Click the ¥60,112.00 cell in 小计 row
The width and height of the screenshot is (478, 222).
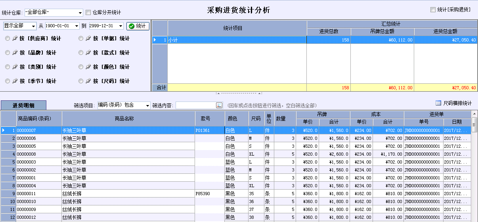tap(382, 40)
